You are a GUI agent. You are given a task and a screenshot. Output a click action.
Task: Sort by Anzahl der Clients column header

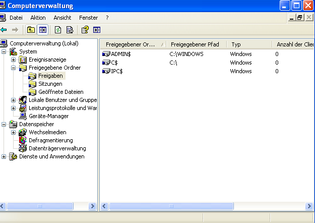coord(293,44)
